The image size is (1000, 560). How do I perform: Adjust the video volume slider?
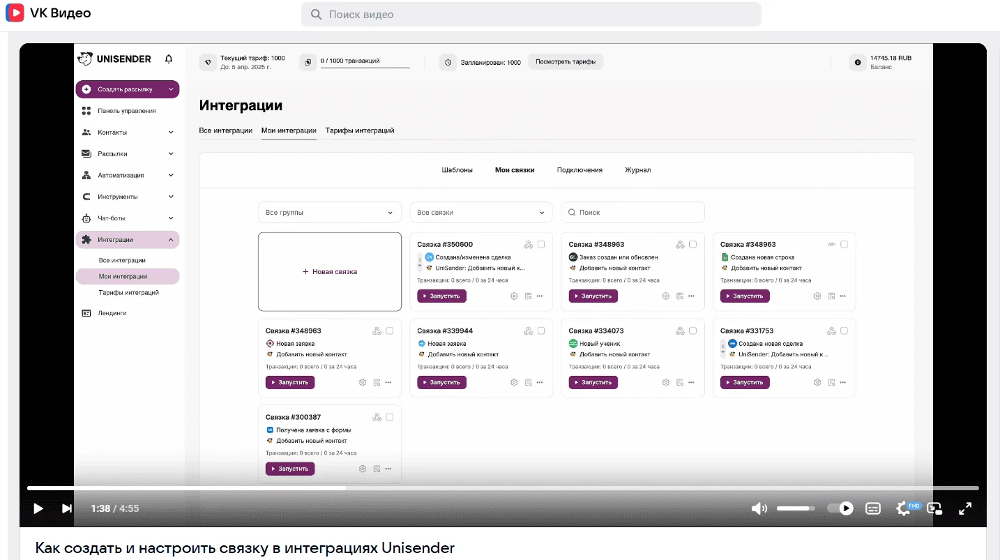[x=796, y=508]
